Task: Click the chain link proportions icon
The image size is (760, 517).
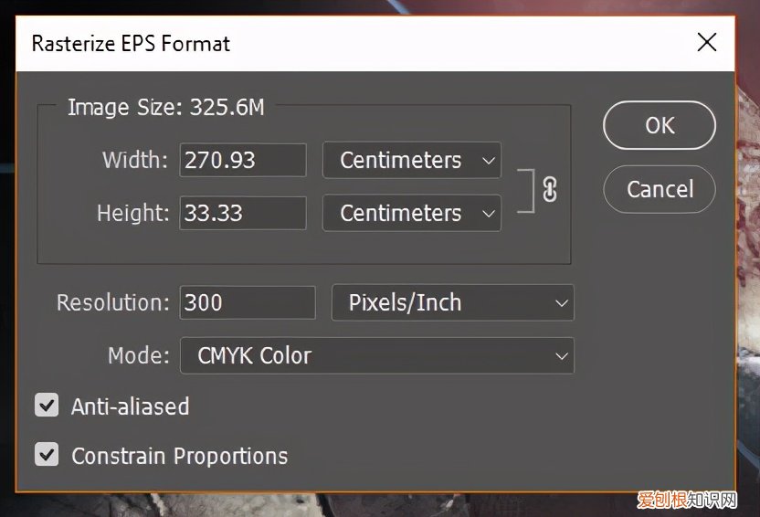Action: 549,189
